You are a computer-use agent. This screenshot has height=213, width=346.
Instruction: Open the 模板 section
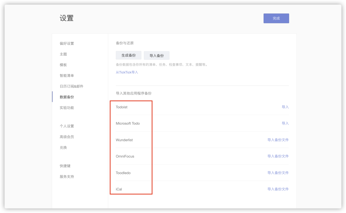(x=63, y=65)
